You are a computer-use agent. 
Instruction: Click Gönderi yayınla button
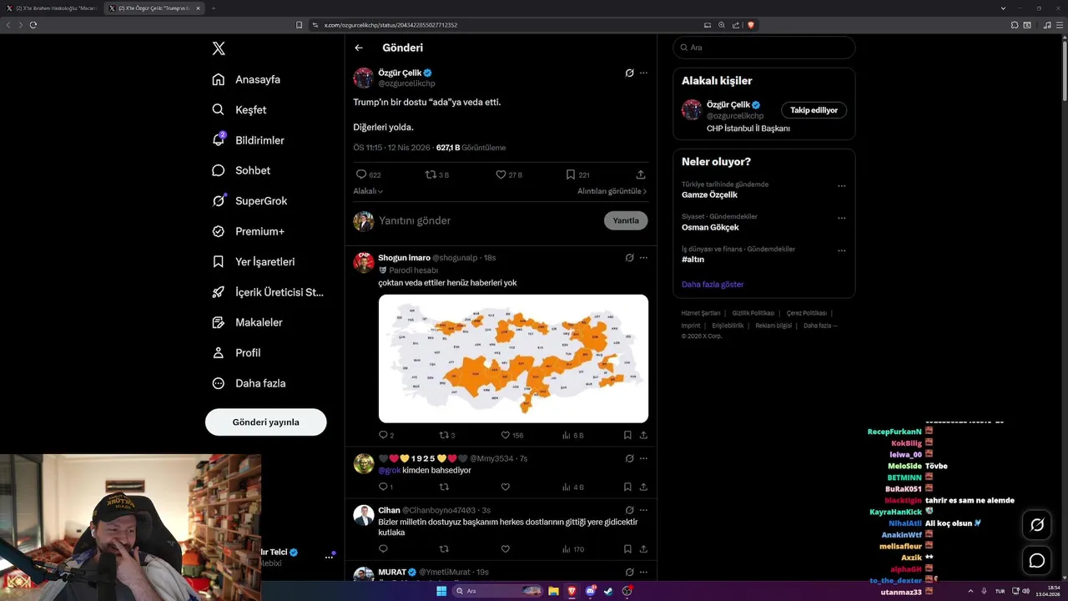265,422
